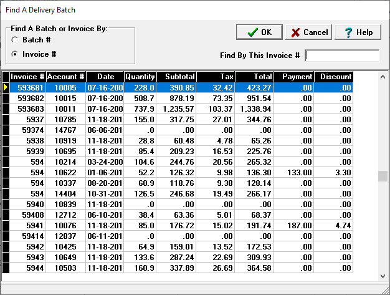Viewport: 390px width, 295px height.
Task: Click the Find By This Invoice # field
Action: (341, 56)
